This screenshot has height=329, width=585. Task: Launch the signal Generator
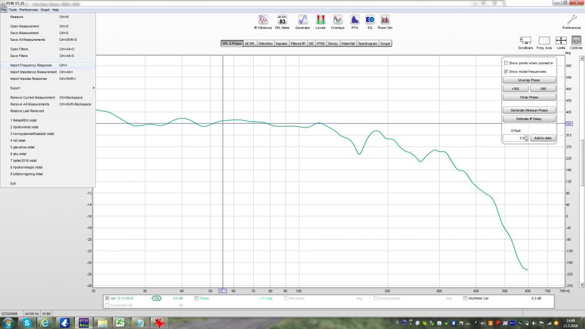302,20
